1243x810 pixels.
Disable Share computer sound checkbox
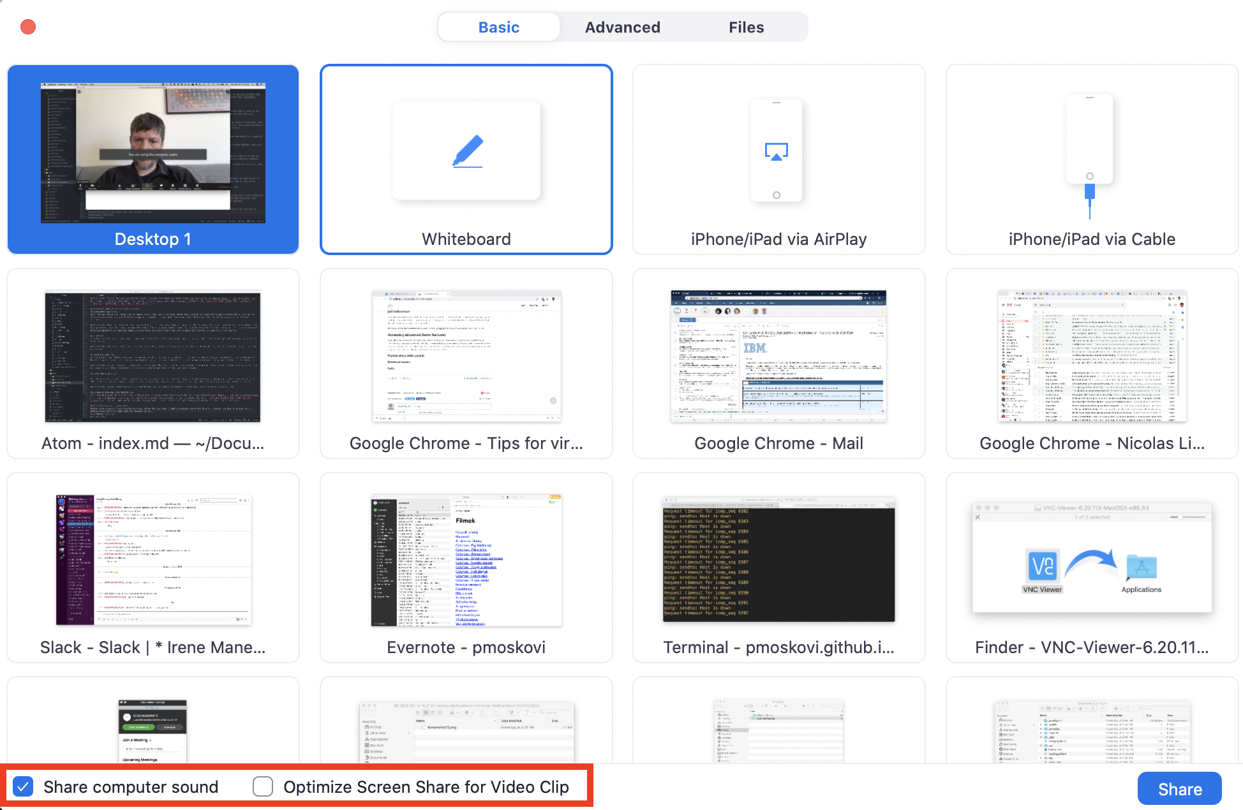(x=23, y=786)
